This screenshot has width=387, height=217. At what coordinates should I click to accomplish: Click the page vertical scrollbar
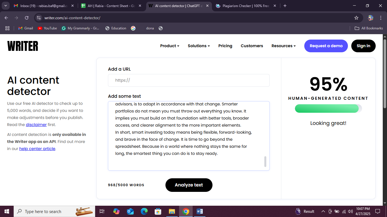[385, 73]
